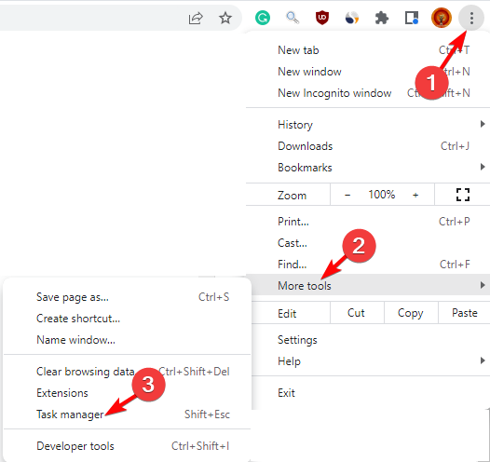Screen dimensions: 490x462
Task: Open Developer tools from submenu
Action: tap(128, 446)
